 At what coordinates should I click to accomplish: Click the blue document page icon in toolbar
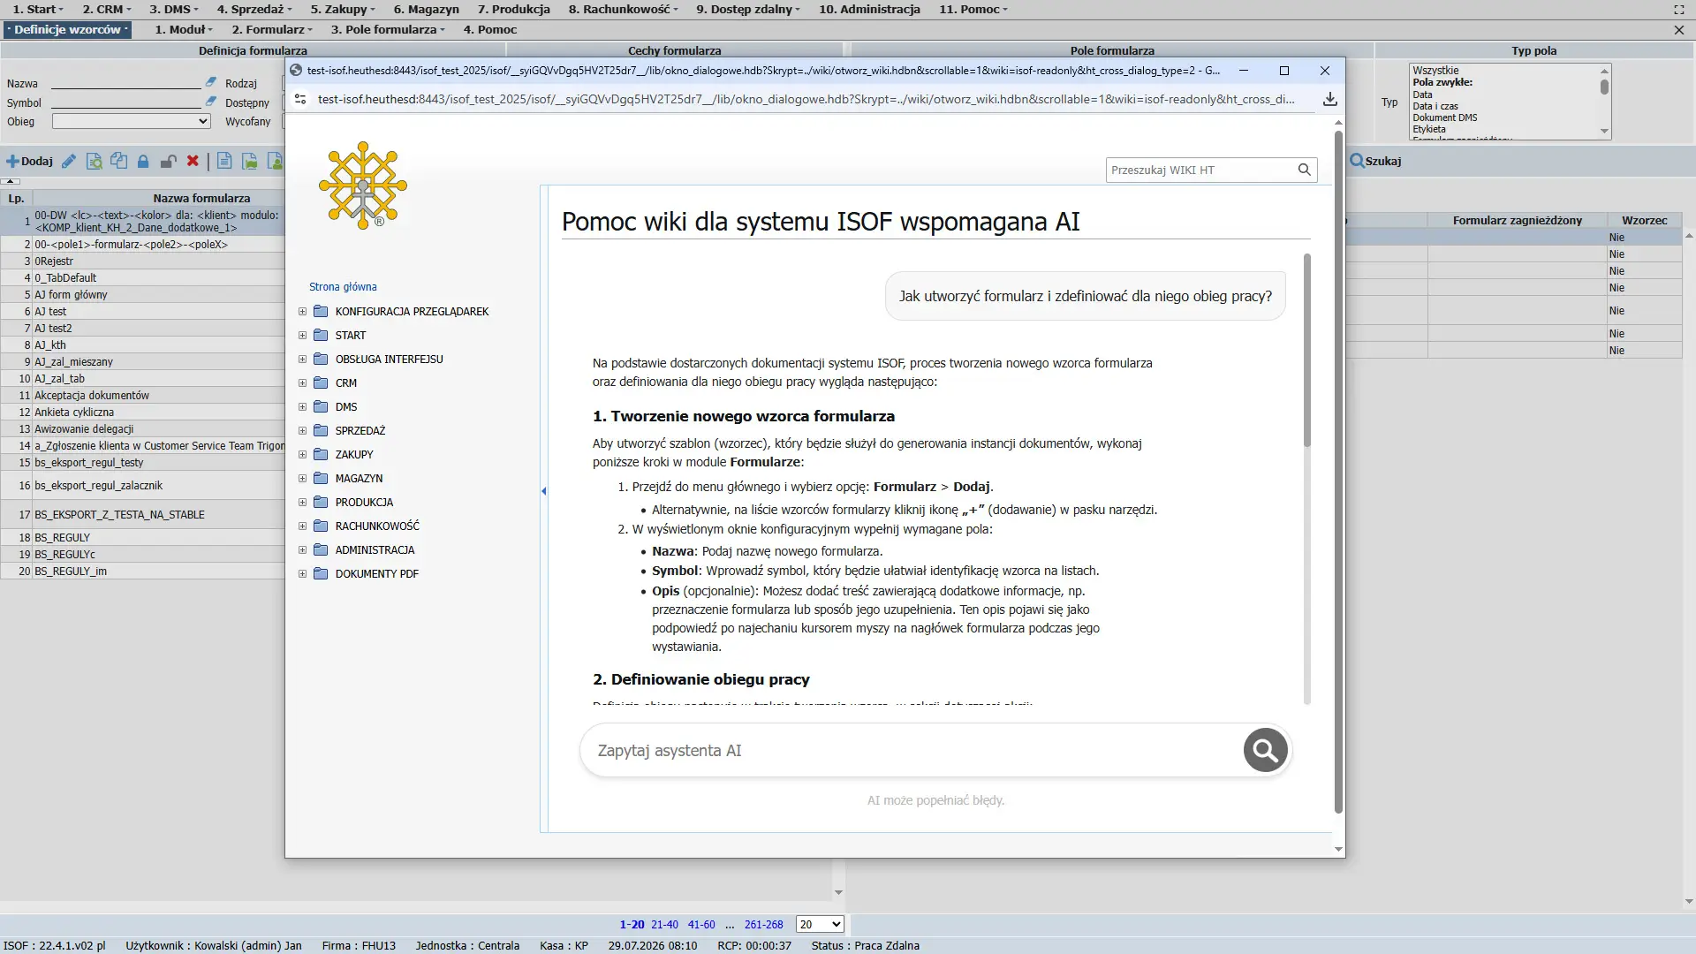pyautogui.click(x=224, y=162)
